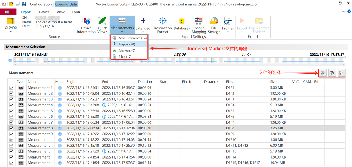The image size is (352, 167).
Task: Click the Extended plus icon
Action: 143,21
